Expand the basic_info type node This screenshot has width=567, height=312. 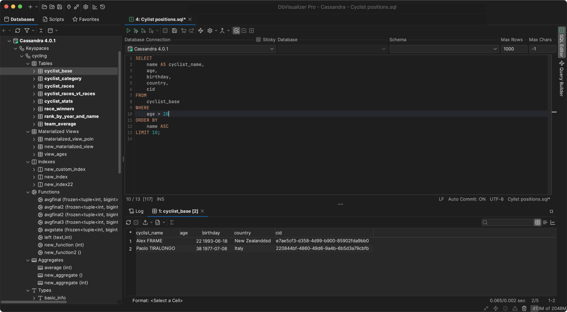pos(34,298)
